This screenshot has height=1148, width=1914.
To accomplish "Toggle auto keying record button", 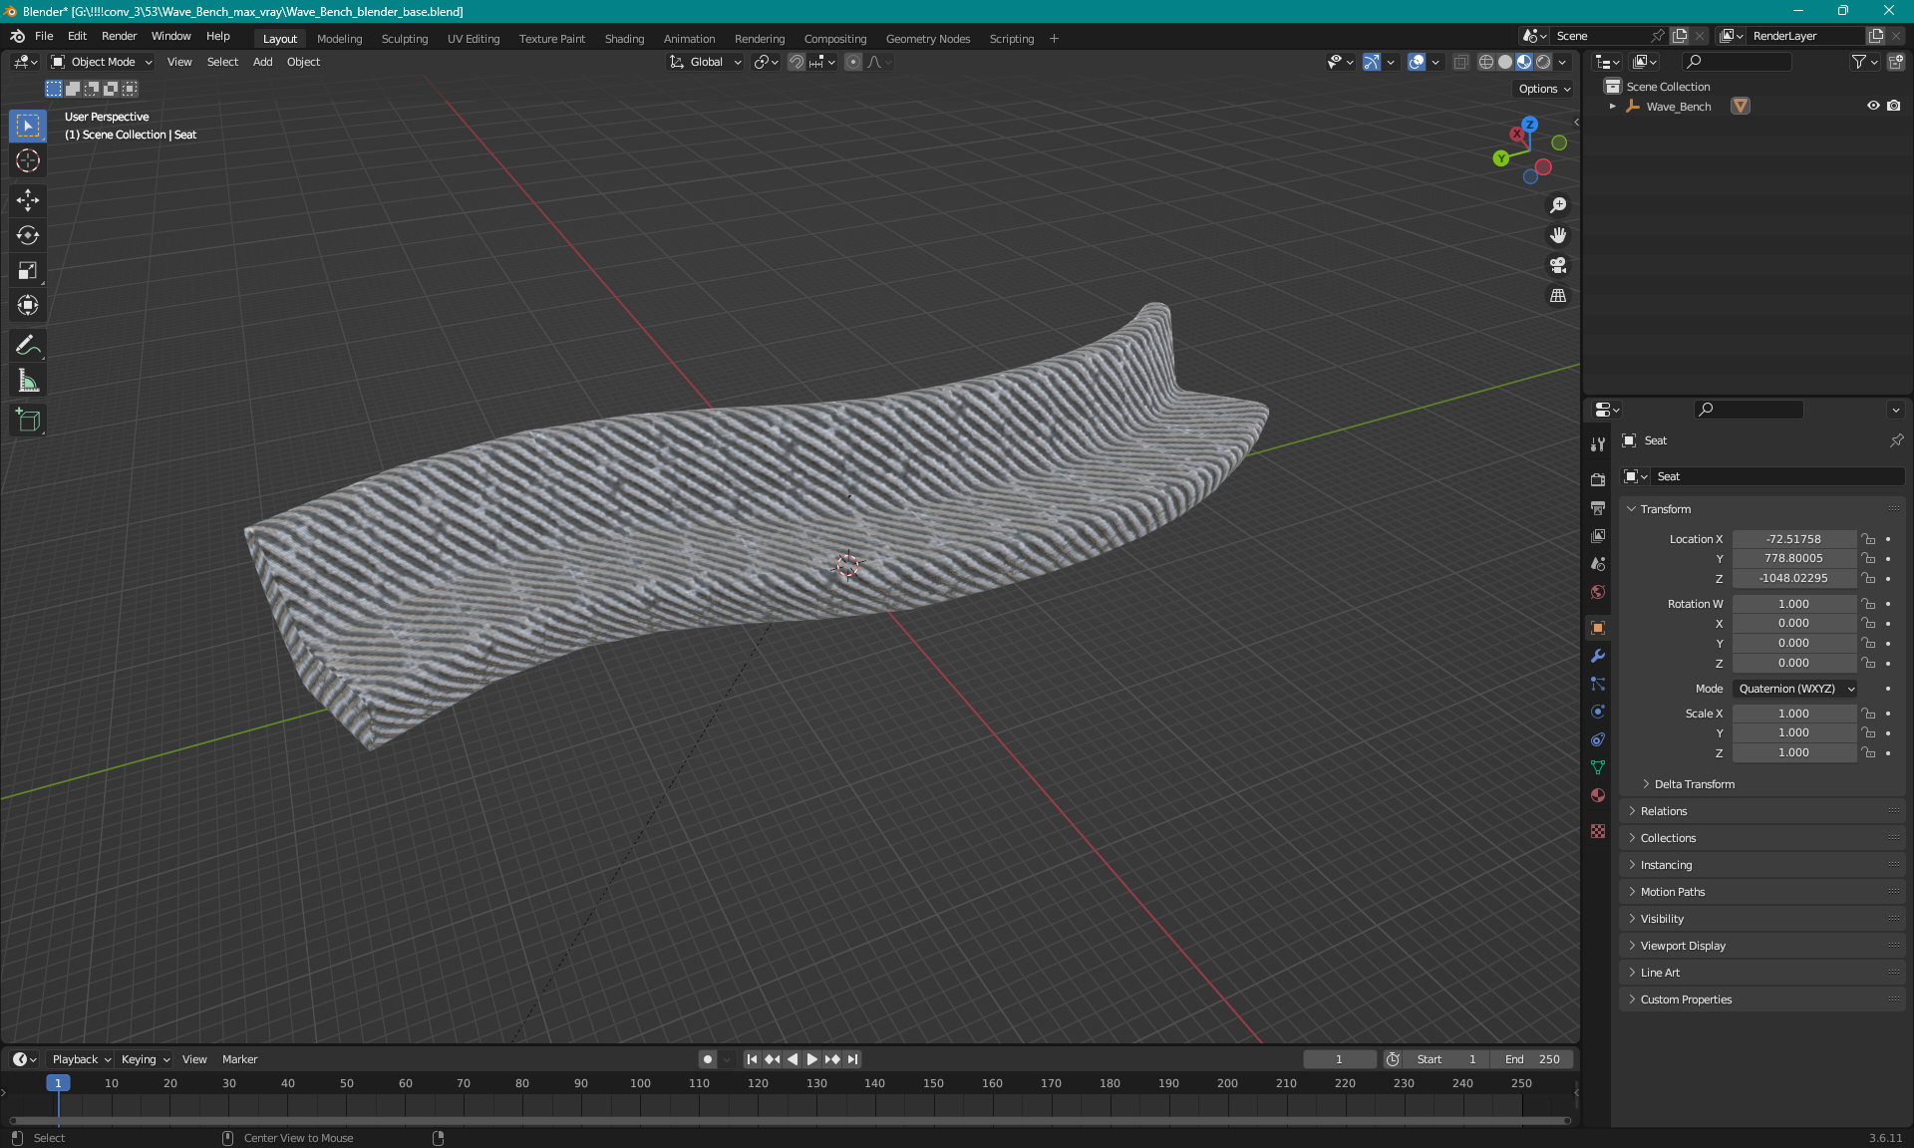I will click(x=707, y=1059).
